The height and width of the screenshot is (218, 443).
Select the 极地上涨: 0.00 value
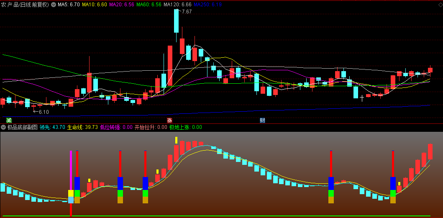186,127
